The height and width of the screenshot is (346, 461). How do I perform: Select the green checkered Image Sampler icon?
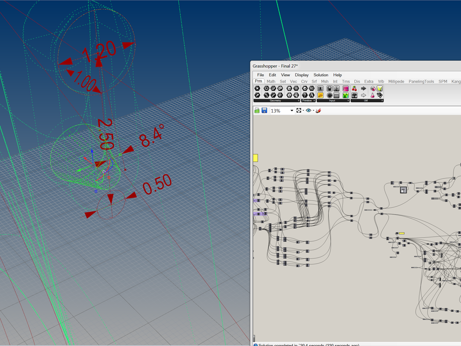coord(345,95)
